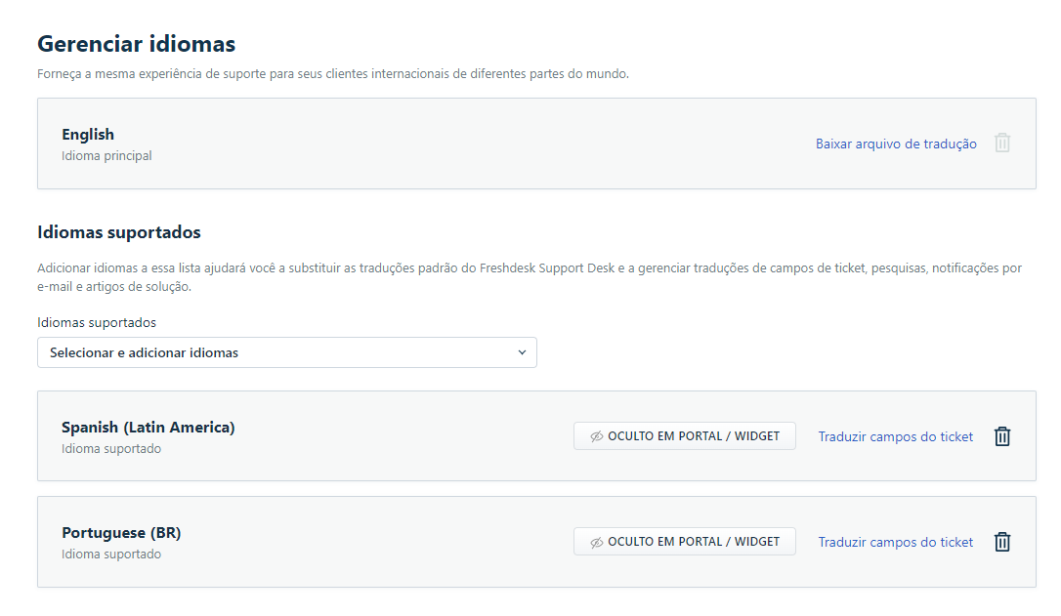Screen dimensions: 1061x616
Task: Click the eye-slash icon on Spanish hidden badge
Action: tap(597, 436)
